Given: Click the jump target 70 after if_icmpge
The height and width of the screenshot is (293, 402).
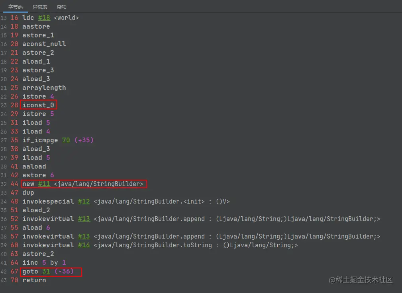Looking at the screenshot, I should point(66,140).
